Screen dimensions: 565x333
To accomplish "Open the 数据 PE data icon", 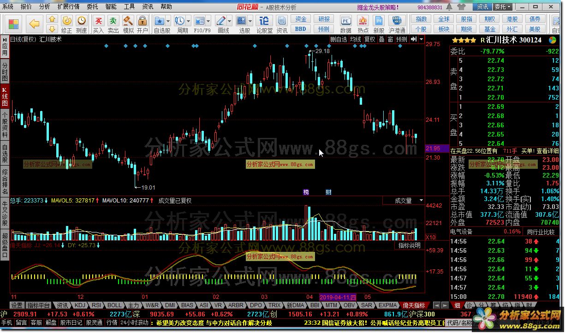I will 345,21.
